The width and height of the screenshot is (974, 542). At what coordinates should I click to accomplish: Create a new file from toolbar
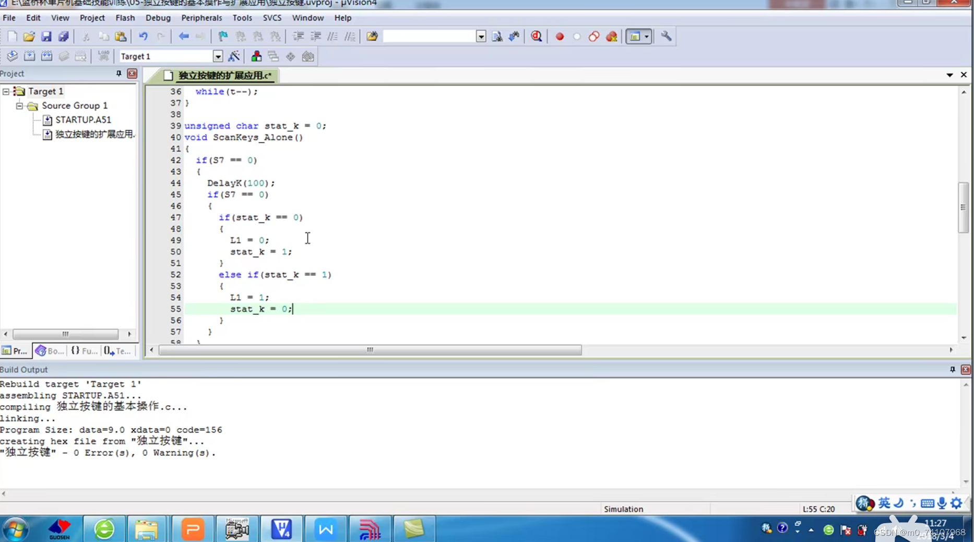click(x=12, y=37)
